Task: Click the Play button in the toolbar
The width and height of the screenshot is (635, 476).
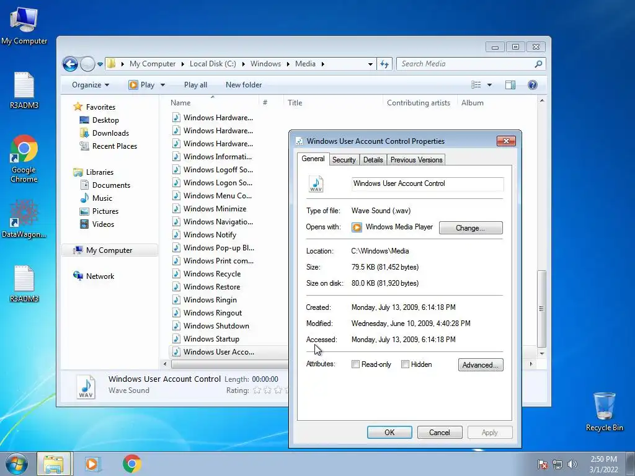Action: click(142, 85)
